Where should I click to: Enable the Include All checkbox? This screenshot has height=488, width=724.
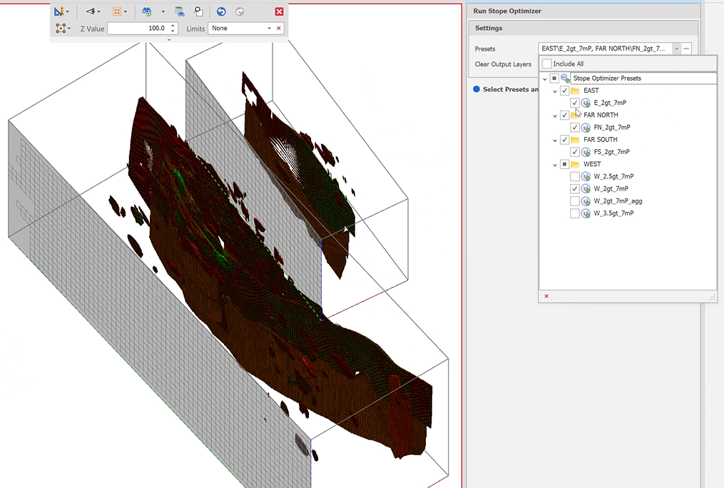click(x=546, y=64)
